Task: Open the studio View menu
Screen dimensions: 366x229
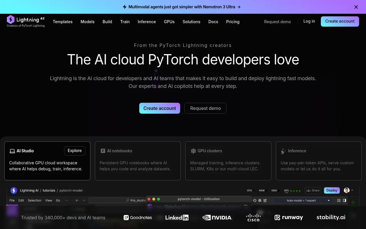Action: [x=49, y=200]
